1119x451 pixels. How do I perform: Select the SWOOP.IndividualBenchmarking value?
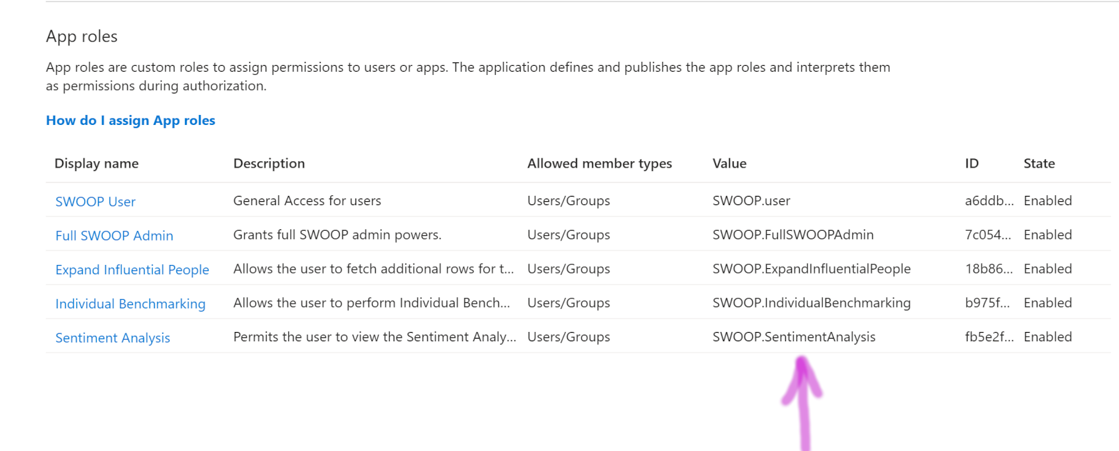[812, 303]
